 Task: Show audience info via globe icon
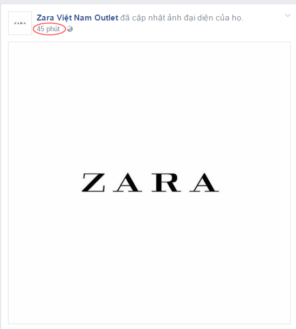[70, 29]
